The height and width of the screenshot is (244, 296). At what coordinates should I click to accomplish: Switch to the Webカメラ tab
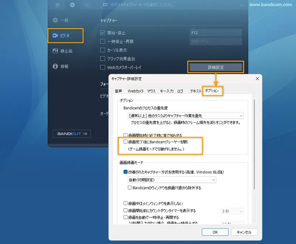coord(135,91)
